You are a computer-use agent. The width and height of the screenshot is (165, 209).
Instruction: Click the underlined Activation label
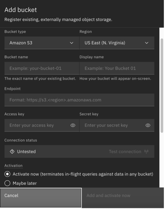[13, 166]
